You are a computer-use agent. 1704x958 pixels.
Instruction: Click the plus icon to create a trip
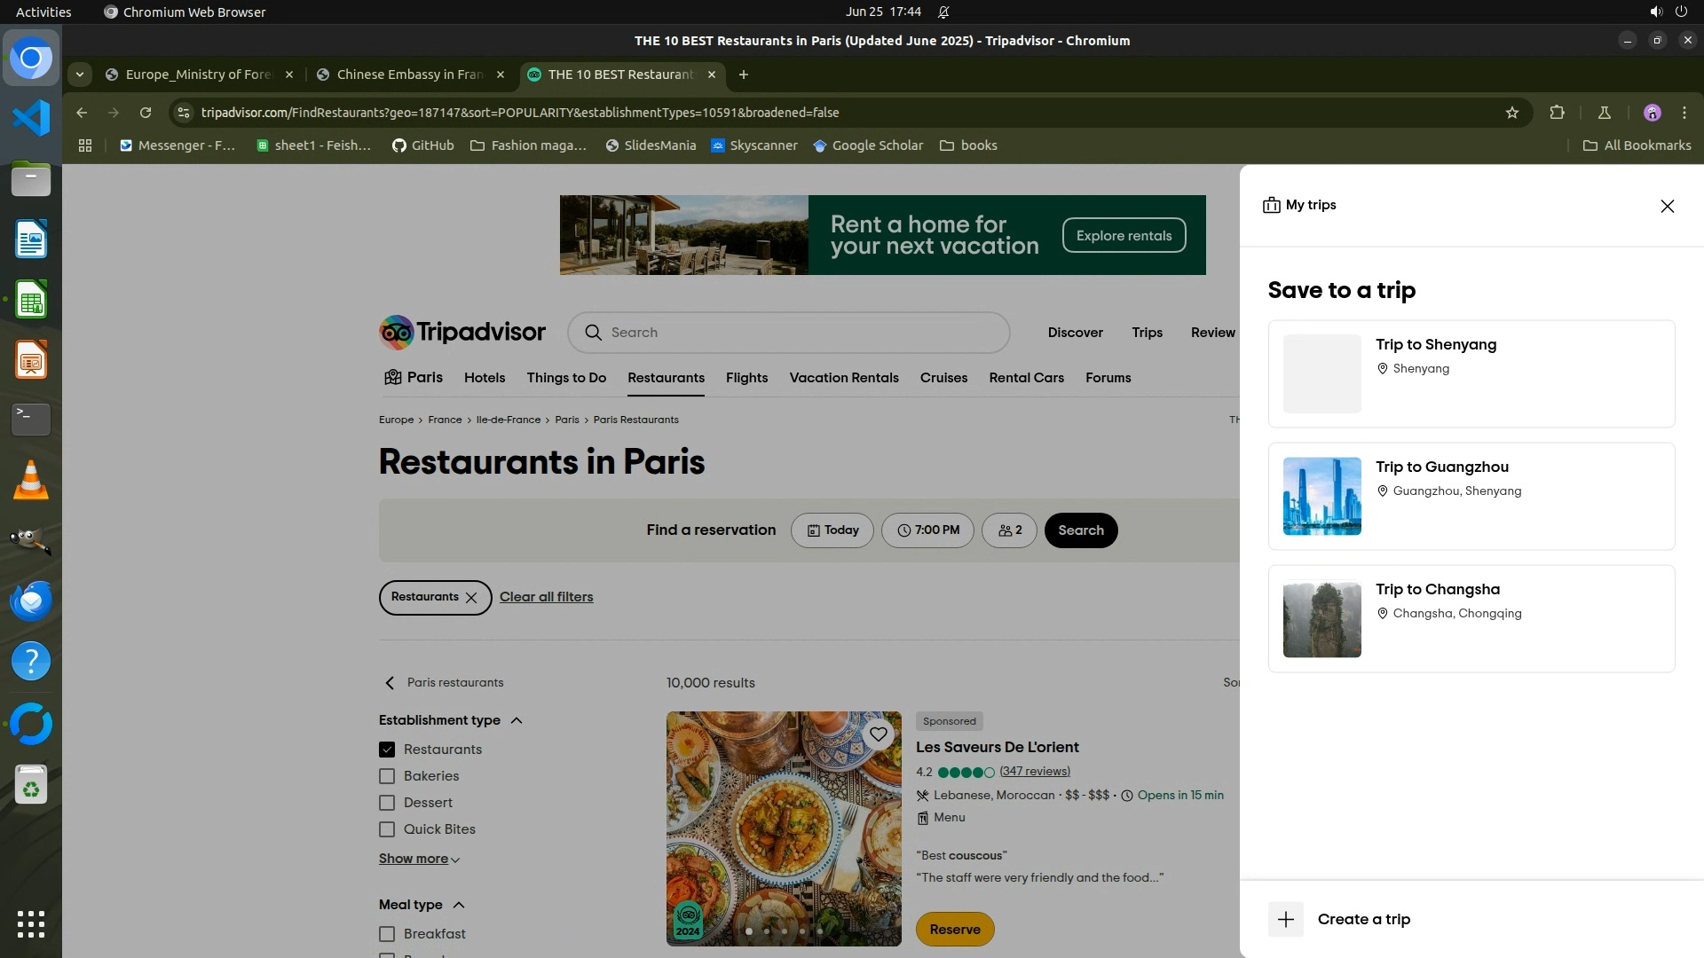pos(1285,919)
